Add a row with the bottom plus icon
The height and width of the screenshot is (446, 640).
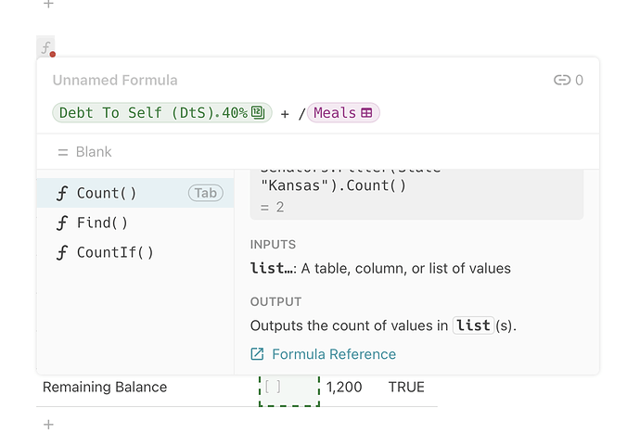[x=49, y=425]
